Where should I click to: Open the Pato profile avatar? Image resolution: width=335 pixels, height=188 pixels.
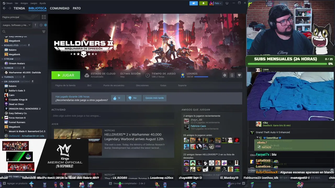(211, 3)
